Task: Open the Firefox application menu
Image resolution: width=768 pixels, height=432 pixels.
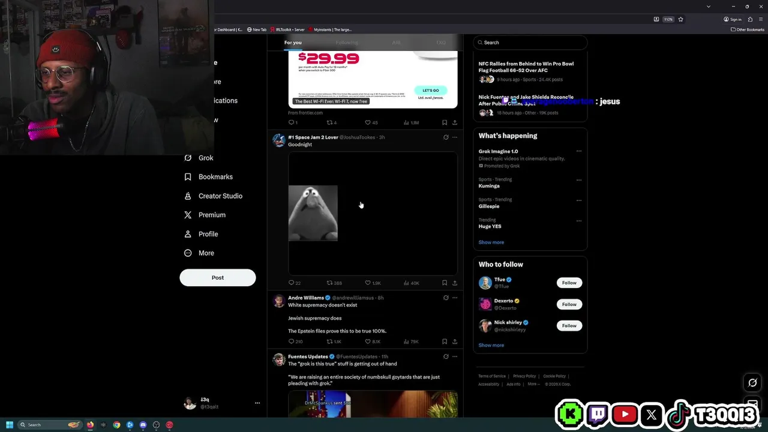Action: [761, 19]
